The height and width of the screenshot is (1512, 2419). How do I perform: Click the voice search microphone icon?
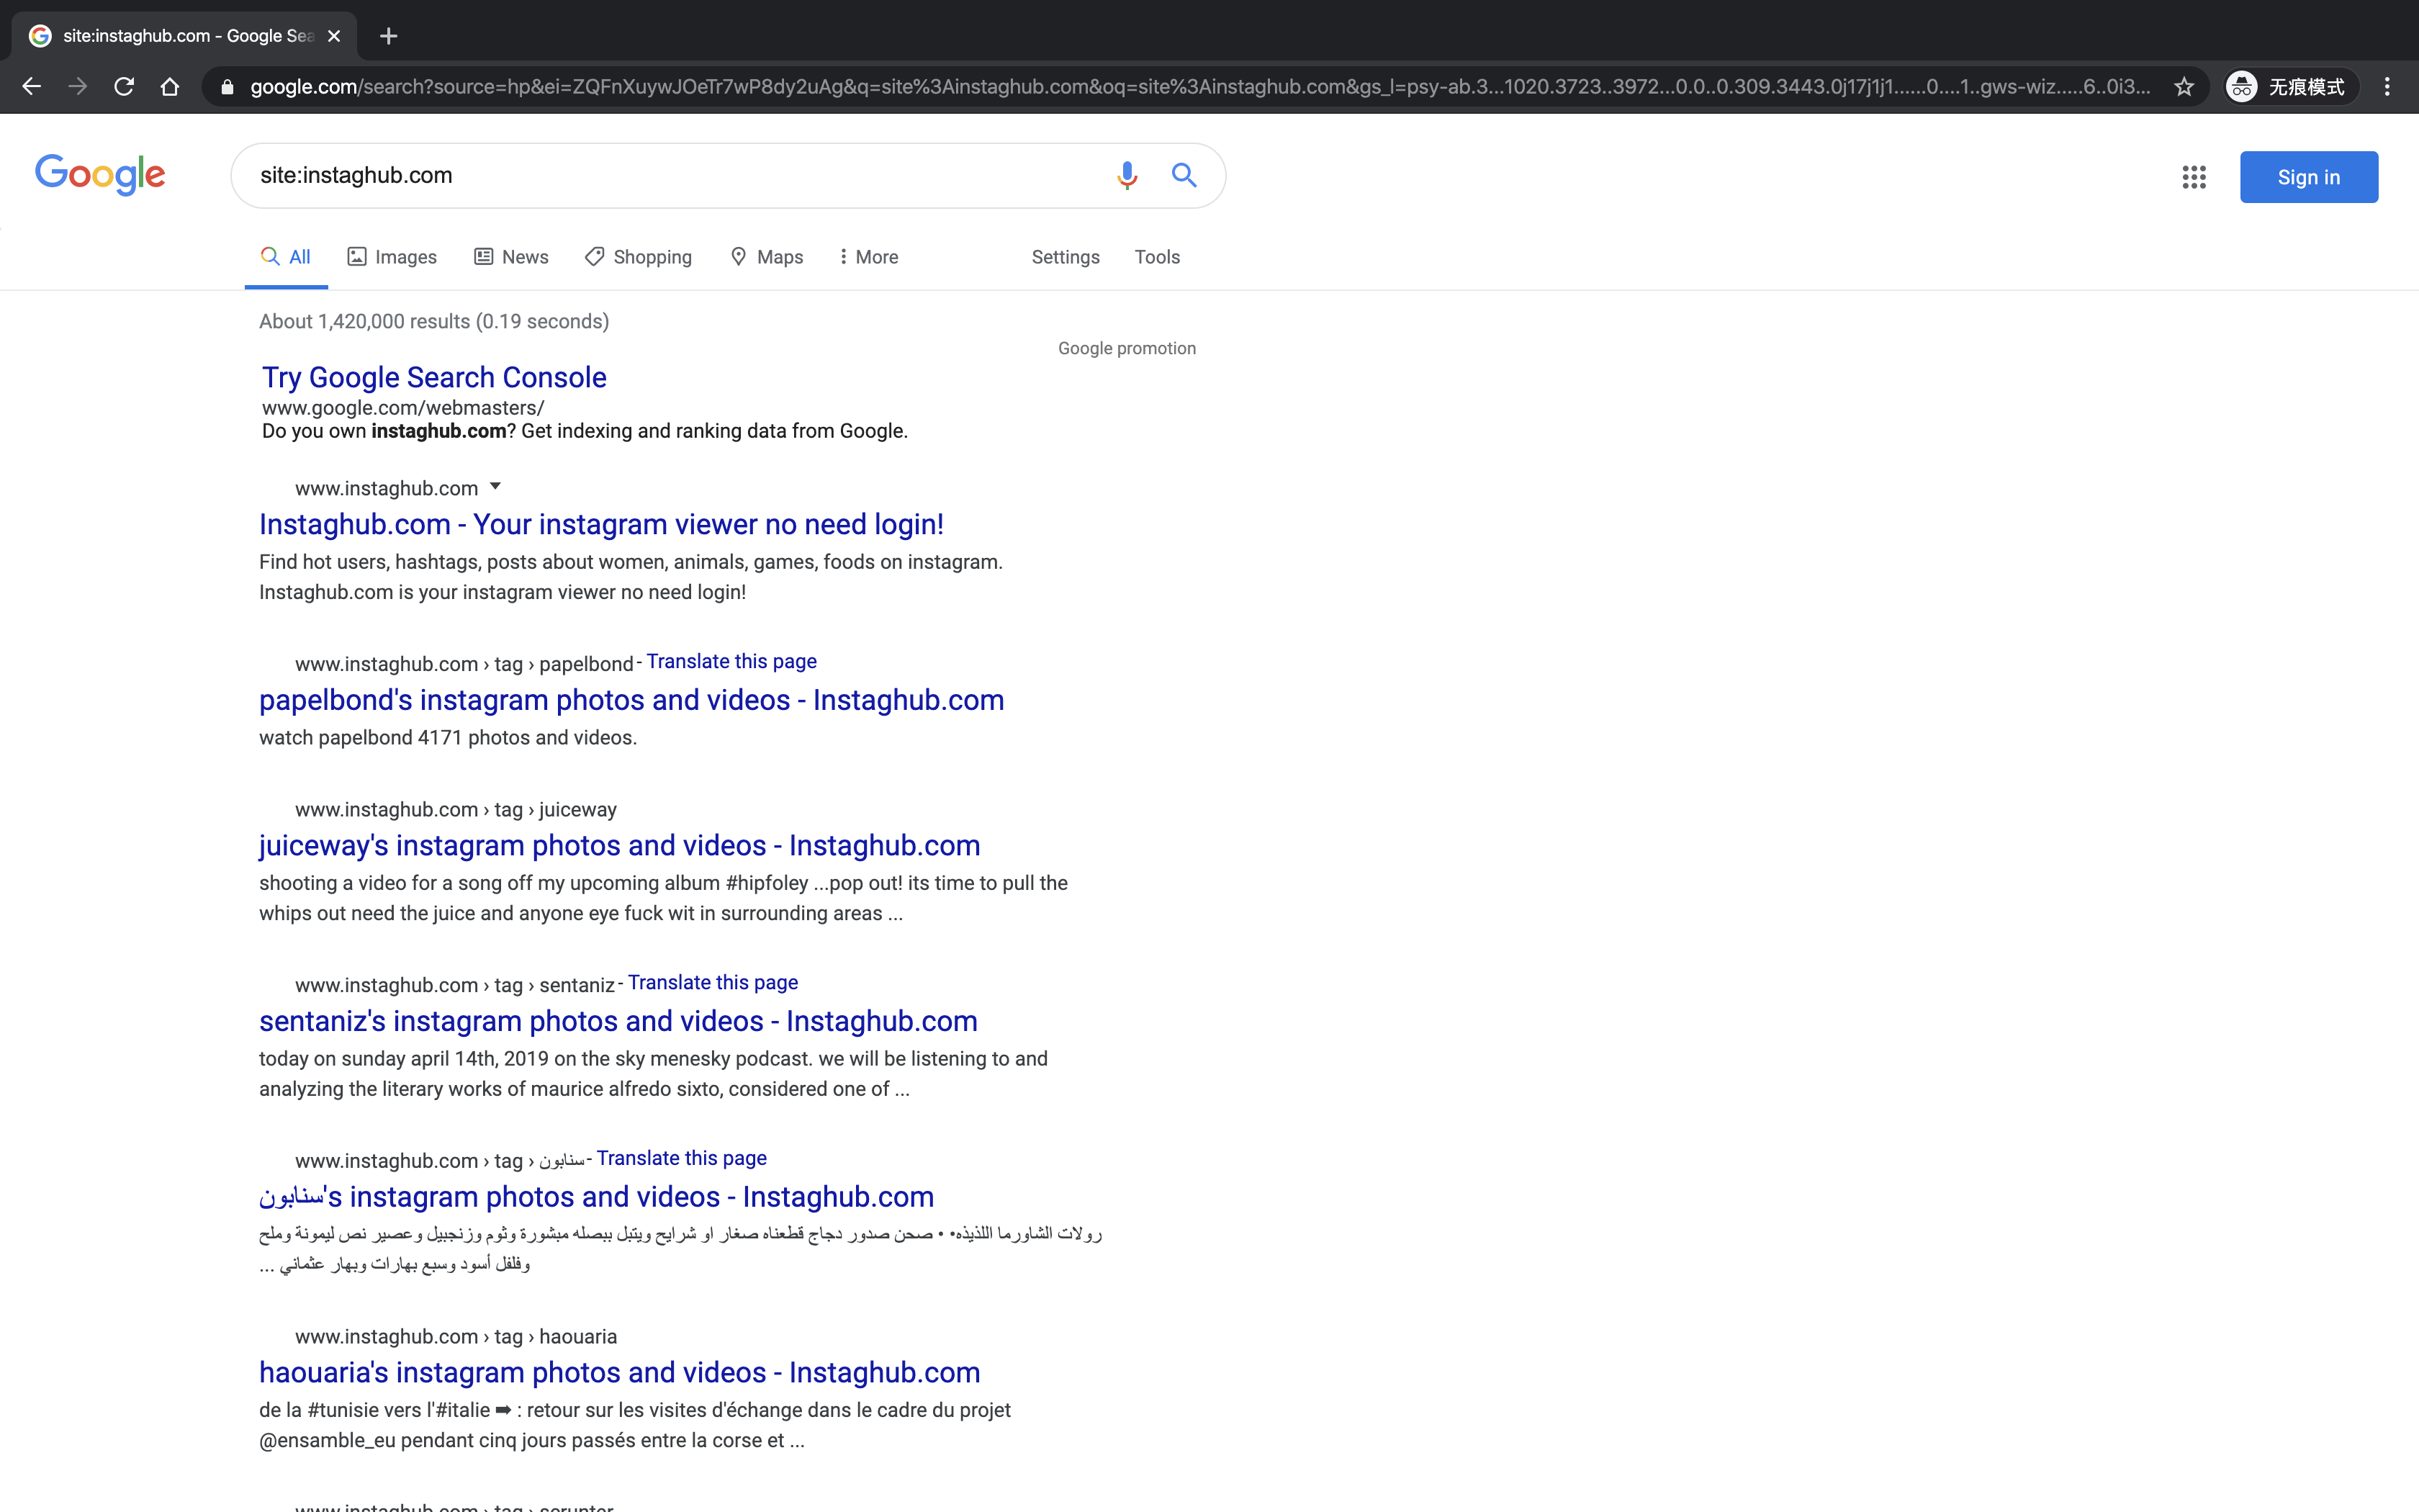pyautogui.click(x=1127, y=176)
